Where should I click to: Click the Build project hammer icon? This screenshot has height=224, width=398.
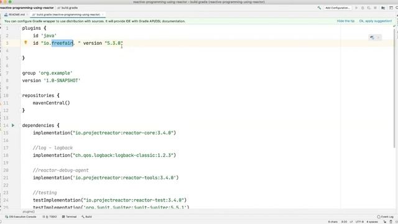[319, 8]
